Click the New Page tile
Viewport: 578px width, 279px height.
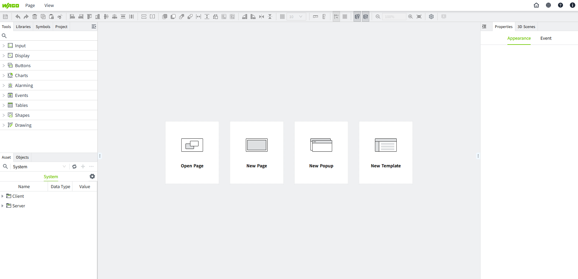click(x=256, y=153)
